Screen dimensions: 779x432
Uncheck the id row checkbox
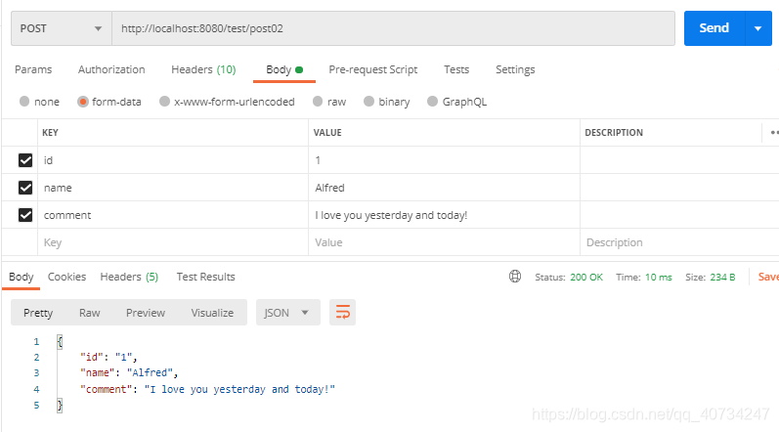[x=25, y=160]
